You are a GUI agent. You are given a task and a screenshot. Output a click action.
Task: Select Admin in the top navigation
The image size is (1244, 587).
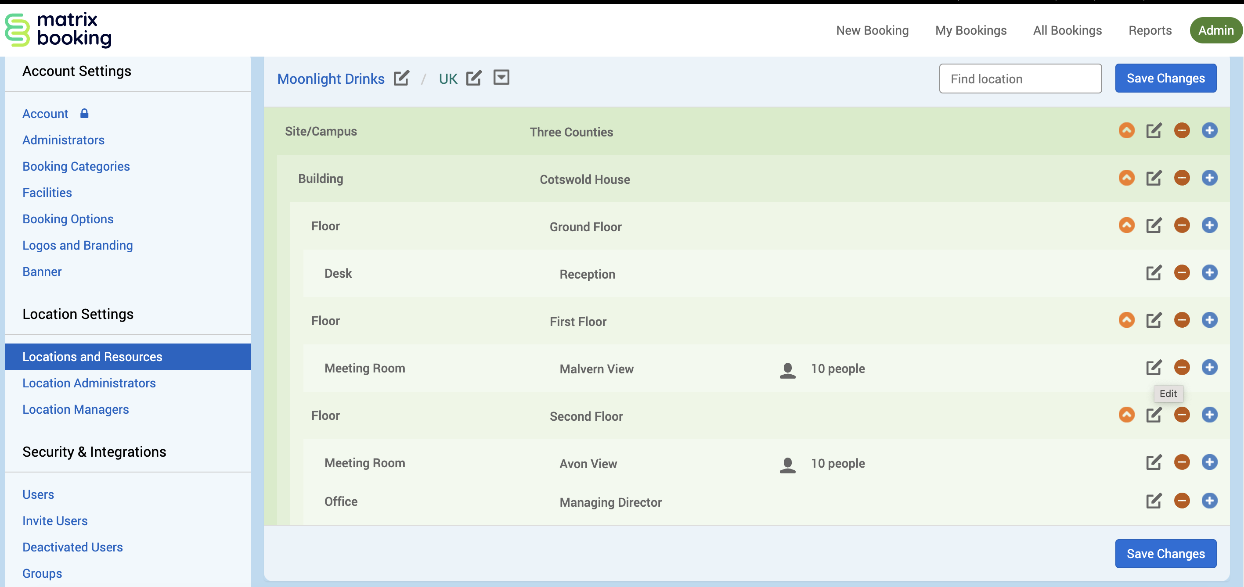(x=1215, y=30)
